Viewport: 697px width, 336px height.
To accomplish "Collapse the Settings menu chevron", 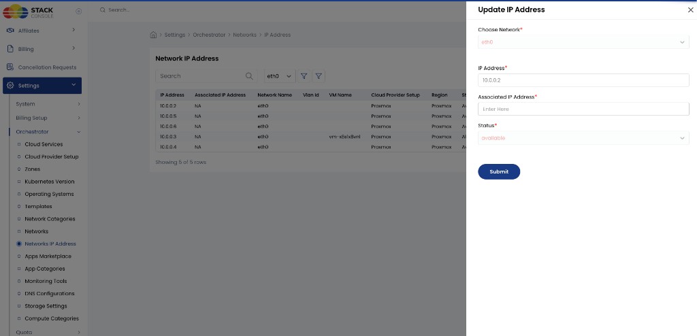I will 74,84.
